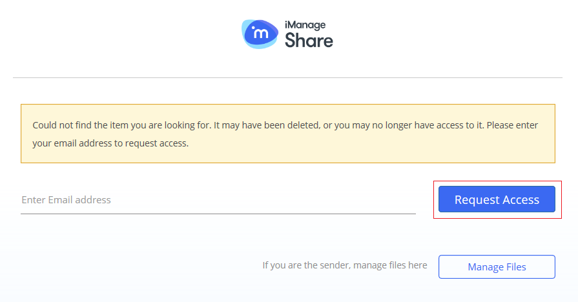578x302 pixels.
Task: Click the "Share" wordmark in the header
Action: pyautogui.click(x=309, y=41)
